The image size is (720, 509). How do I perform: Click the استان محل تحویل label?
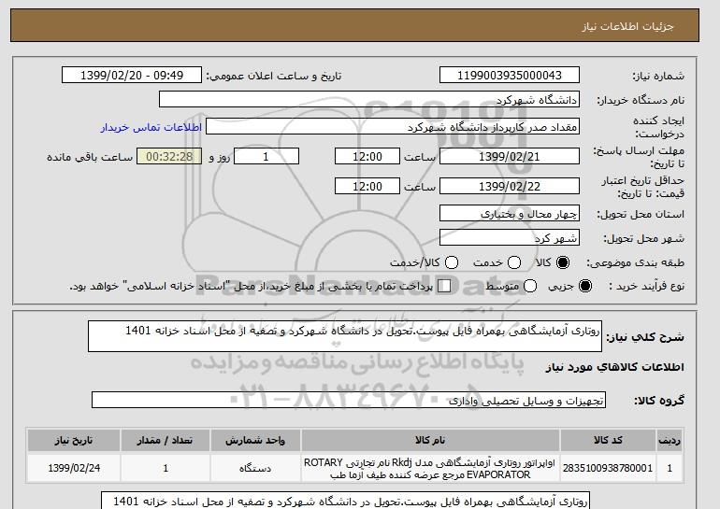pos(641,214)
